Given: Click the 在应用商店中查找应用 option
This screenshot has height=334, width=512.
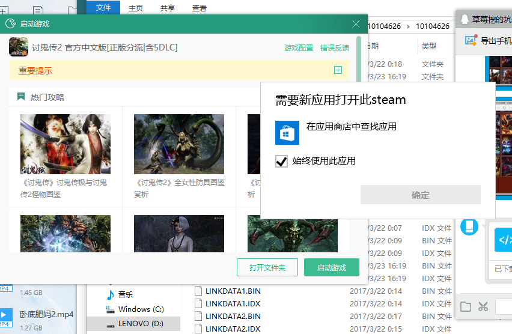Looking at the screenshot, I should coord(352,126).
